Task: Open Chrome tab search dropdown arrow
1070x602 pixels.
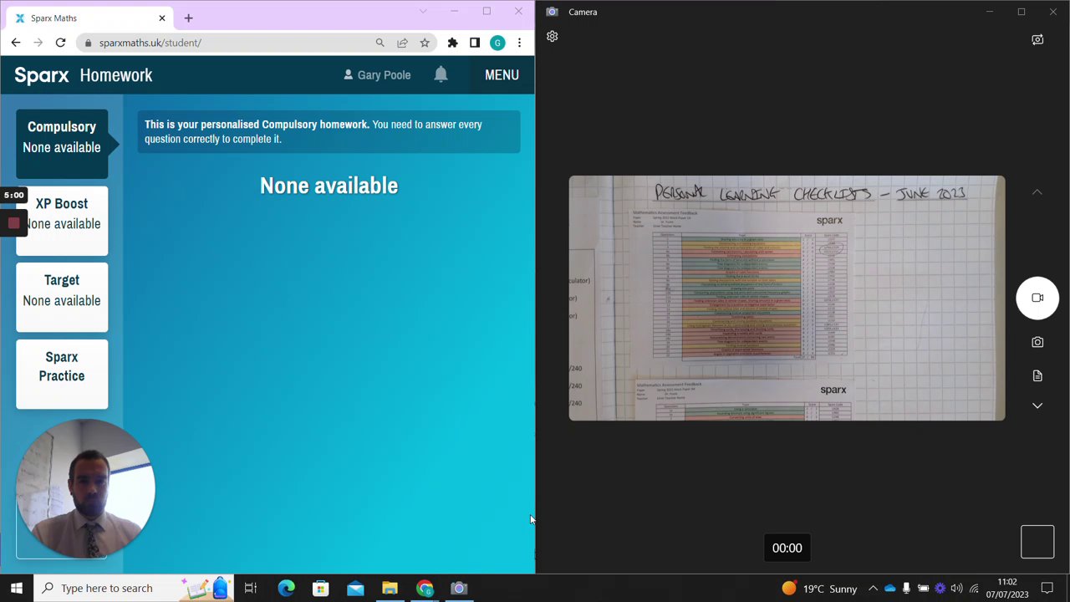Action: 423,11
